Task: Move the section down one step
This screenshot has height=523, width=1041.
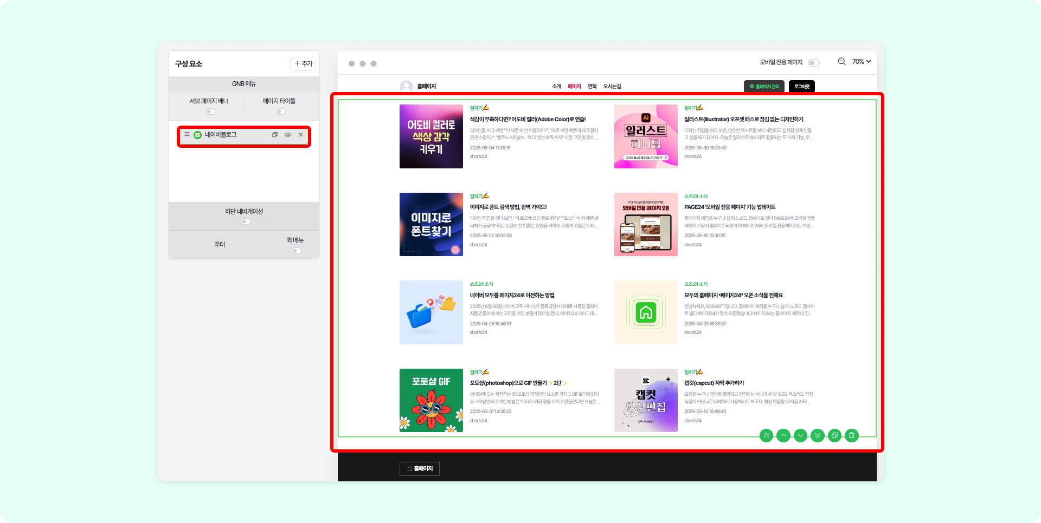Action: pos(800,435)
